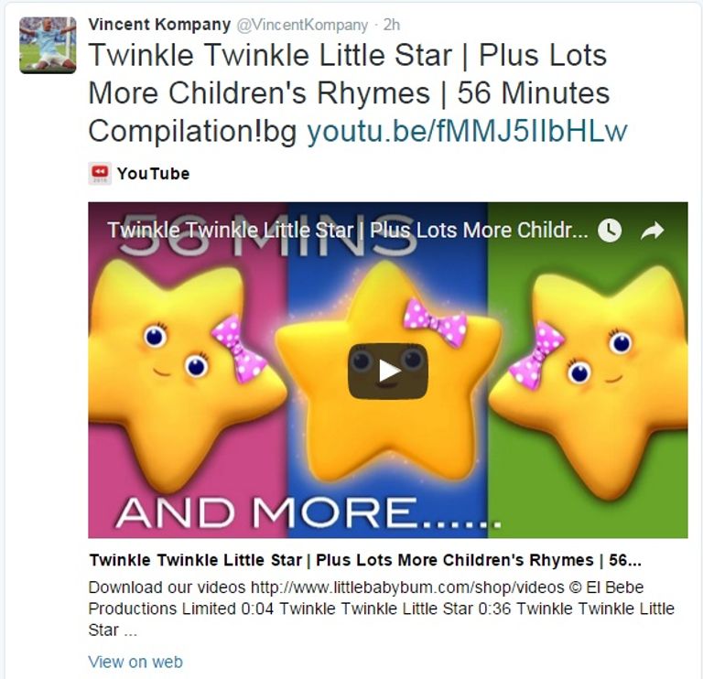The height and width of the screenshot is (679, 703).
Task: Click the View on web link
Action: coord(135,662)
